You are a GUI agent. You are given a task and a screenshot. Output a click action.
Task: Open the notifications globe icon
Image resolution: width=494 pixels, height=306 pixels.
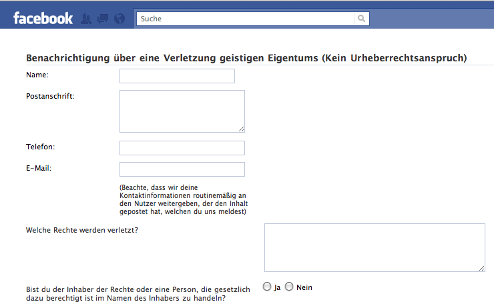pyautogui.click(x=119, y=19)
